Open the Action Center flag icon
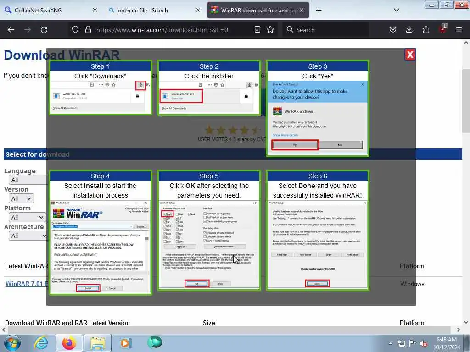 [x=413, y=343]
